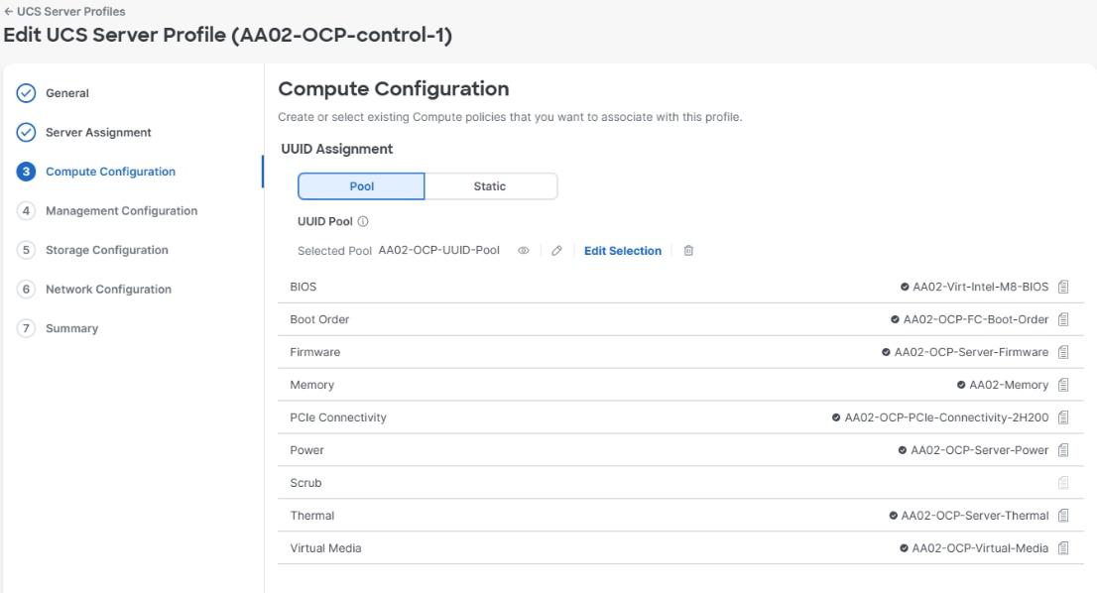
Task: Switch UUID assignment to Static
Action: coord(490,186)
